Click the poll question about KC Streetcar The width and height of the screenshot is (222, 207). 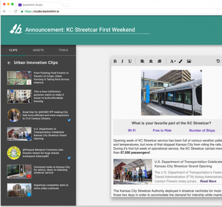(171, 123)
